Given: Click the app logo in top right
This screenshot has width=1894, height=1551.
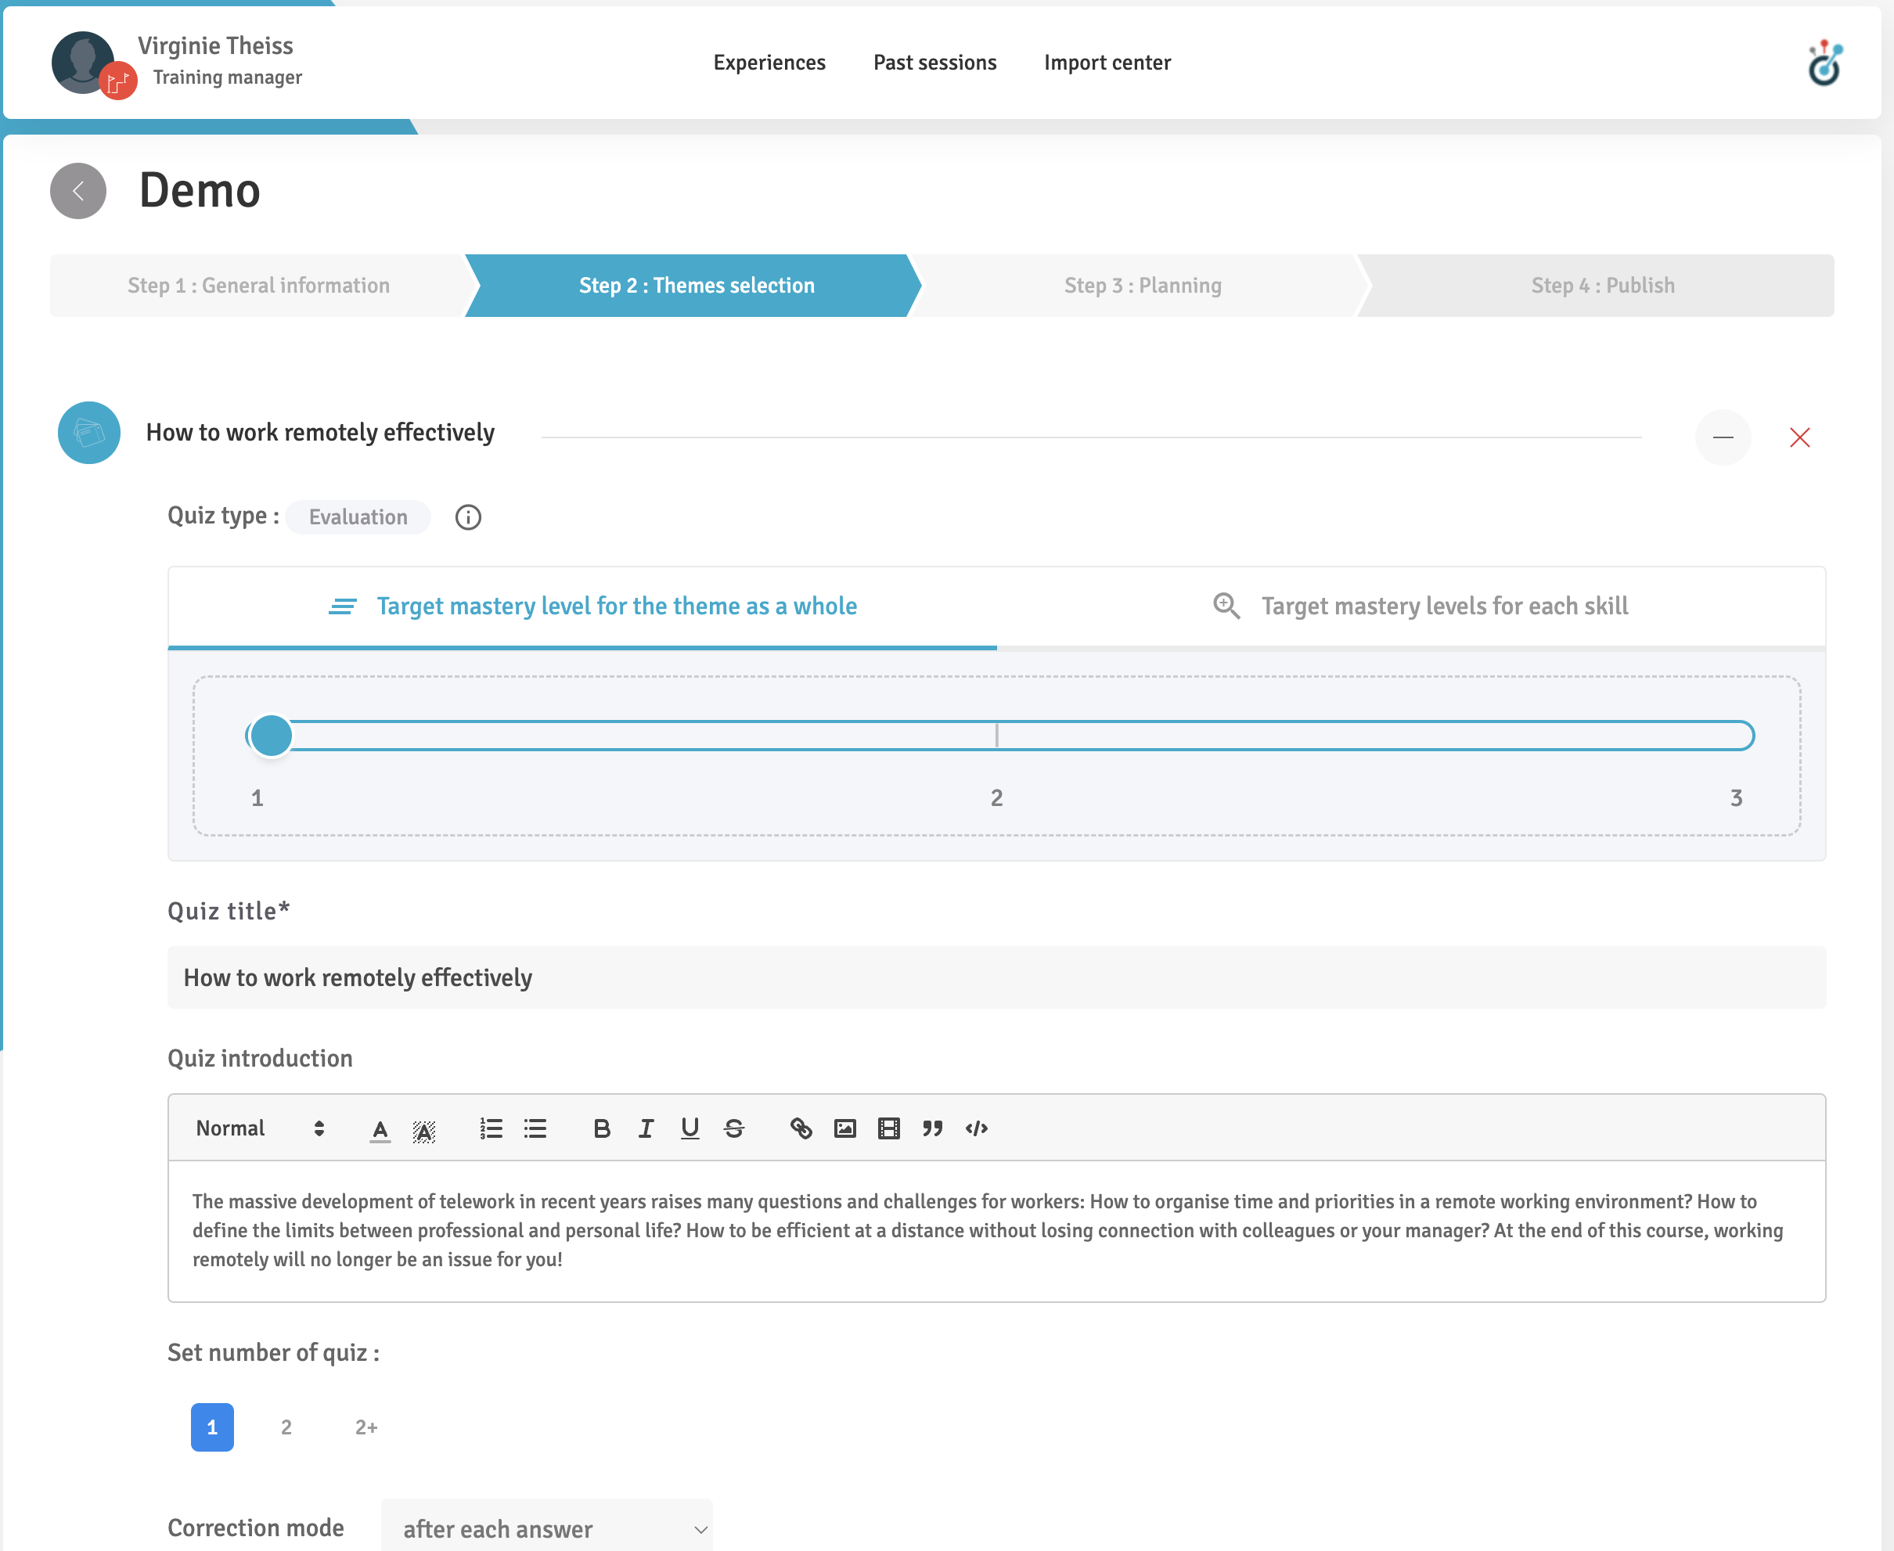Looking at the screenshot, I should (x=1824, y=63).
